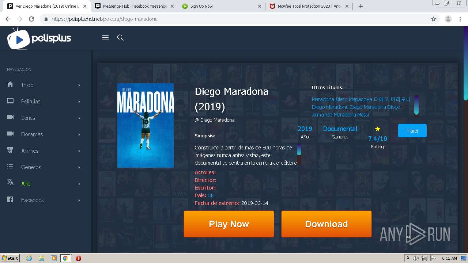Image resolution: width=468 pixels, height=263 pixels.
Task: Click the red Opera taskbar icon
Action: point(78,258)
